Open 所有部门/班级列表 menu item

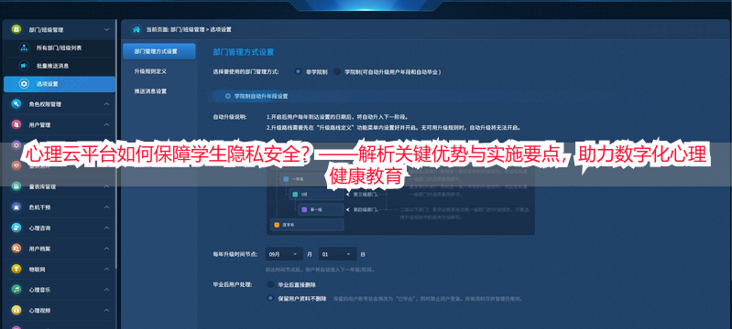click(x=60, y=48)
